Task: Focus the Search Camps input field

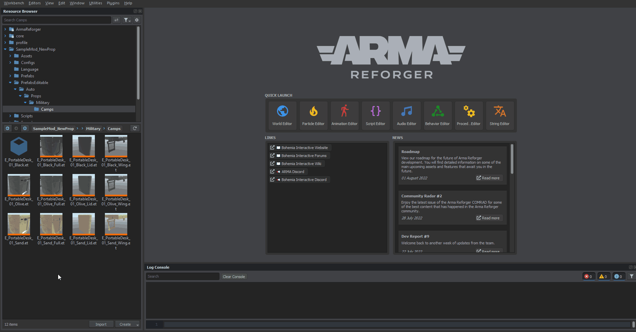Action: tap(57, 20)
